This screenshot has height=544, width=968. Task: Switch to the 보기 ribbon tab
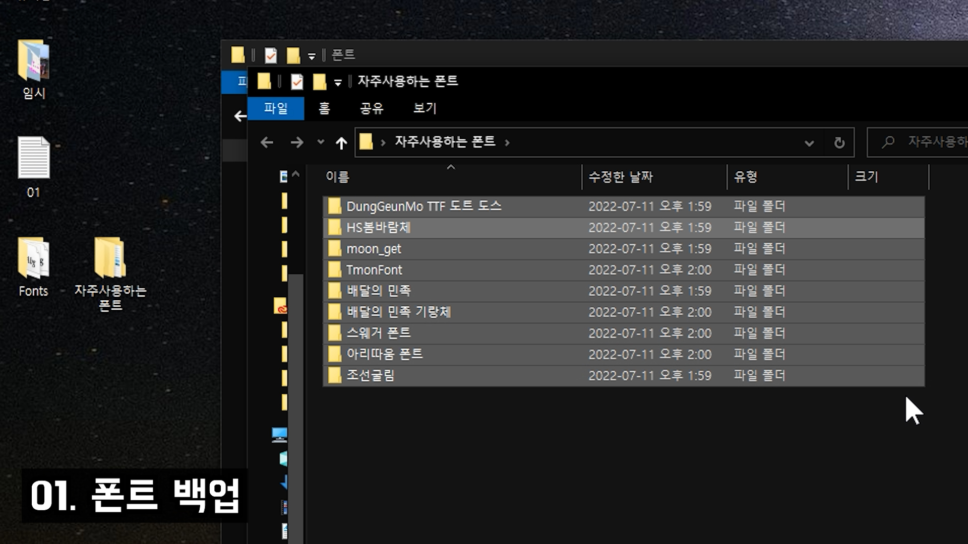[425, 108]
